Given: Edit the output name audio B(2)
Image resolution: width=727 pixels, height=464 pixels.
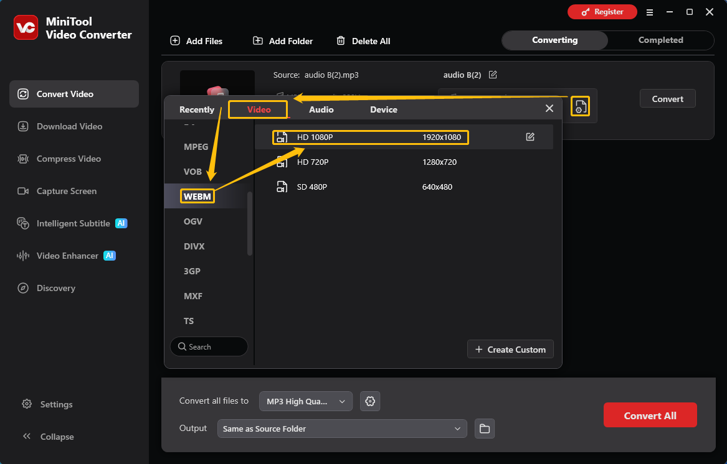Looking at the screenshot, I should pyautogui.click(x=493, y=75).
